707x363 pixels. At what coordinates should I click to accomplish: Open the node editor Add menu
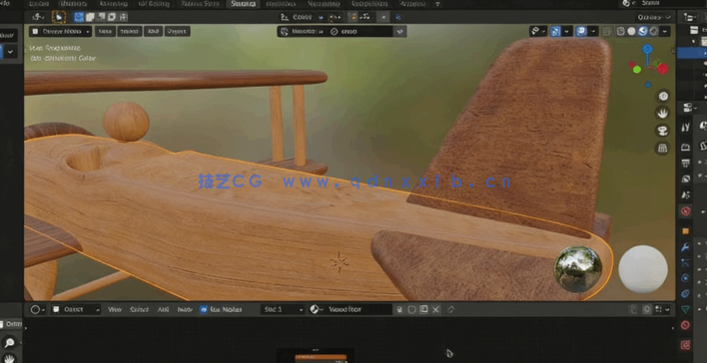coord(163,309)
